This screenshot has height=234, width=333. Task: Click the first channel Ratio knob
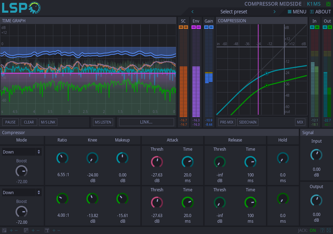tap(62, 158)
